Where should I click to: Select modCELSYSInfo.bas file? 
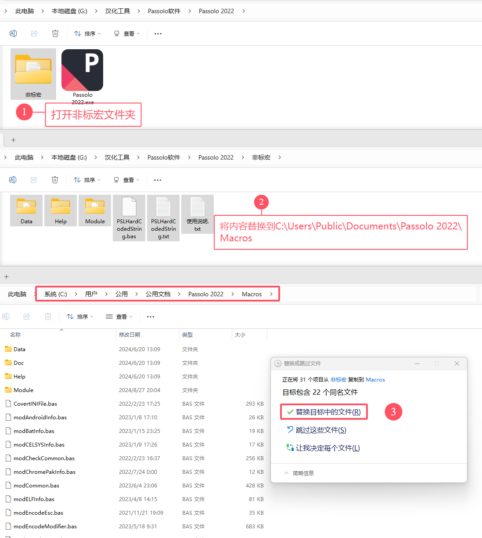tap(134, 444)
